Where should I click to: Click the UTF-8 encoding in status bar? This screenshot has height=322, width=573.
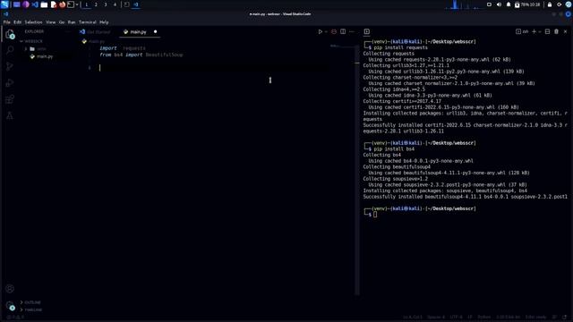click(456, 318)
